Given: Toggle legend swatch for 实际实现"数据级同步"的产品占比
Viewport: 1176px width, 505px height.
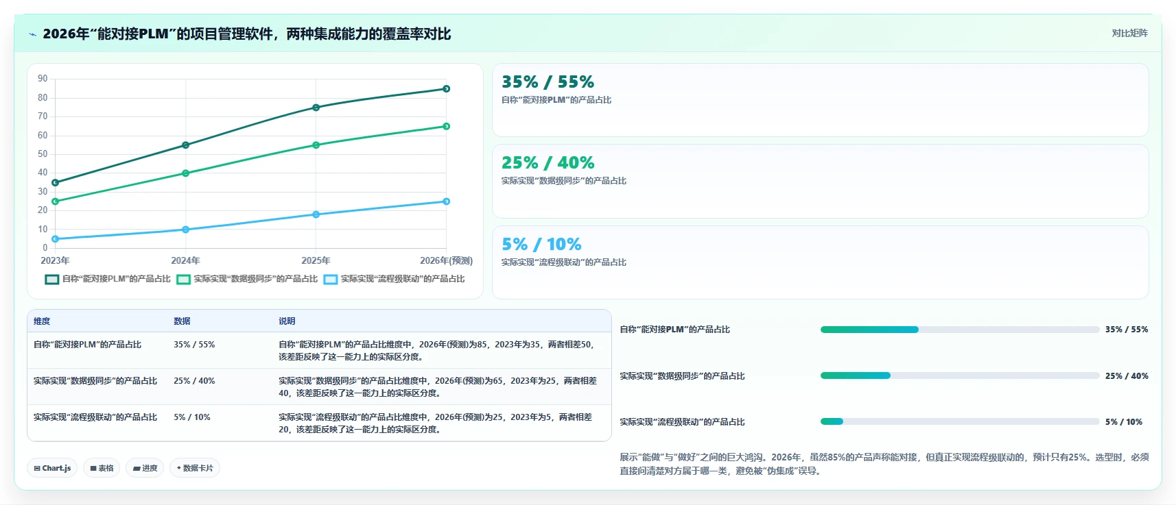Looking at the screenshot, I should tap(183, 279).
